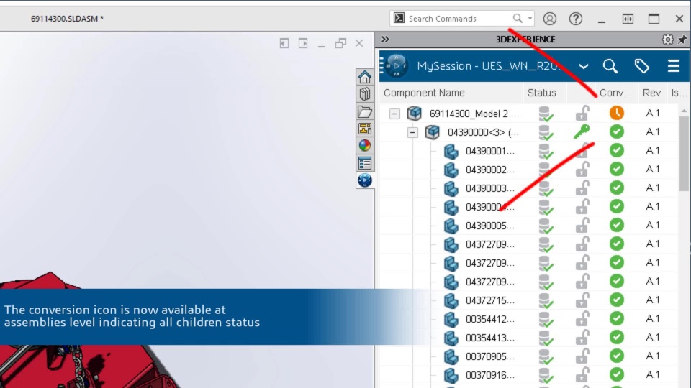Screen dimensions: 691x388
Task: Collapse the 3DEXPERIENCE panel with double chevron
Action: pyautogui.click(x=385, y=39)
